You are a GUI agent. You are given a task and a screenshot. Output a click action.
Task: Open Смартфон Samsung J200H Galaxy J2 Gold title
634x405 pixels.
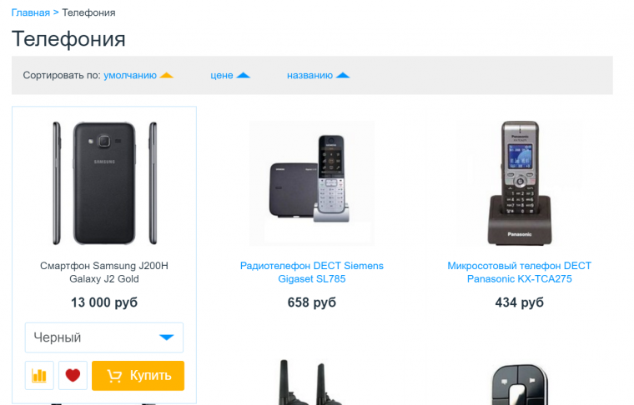(x=104, y=272)
